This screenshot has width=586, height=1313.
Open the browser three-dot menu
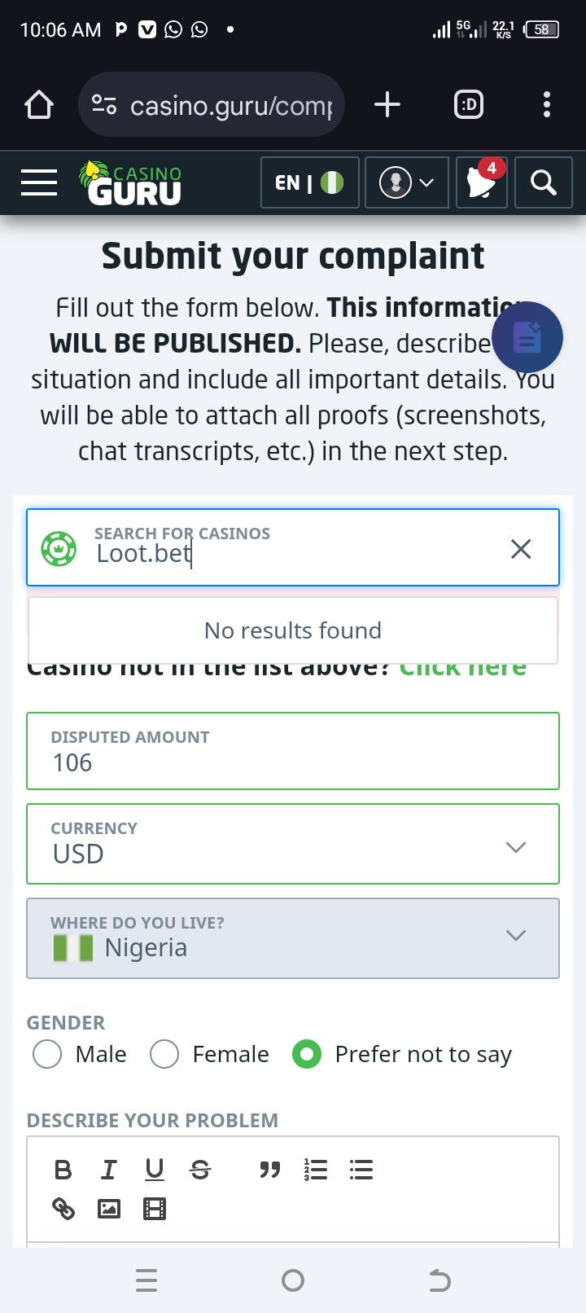click(546, 104)
